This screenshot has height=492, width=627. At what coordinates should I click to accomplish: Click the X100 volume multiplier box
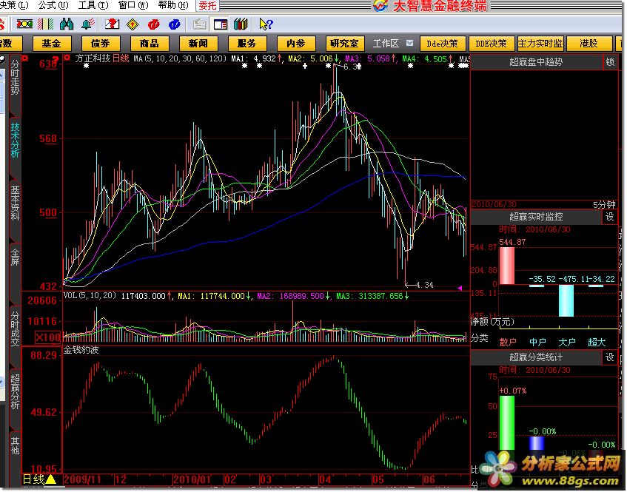pyautogui.click(x=47, y=337)
